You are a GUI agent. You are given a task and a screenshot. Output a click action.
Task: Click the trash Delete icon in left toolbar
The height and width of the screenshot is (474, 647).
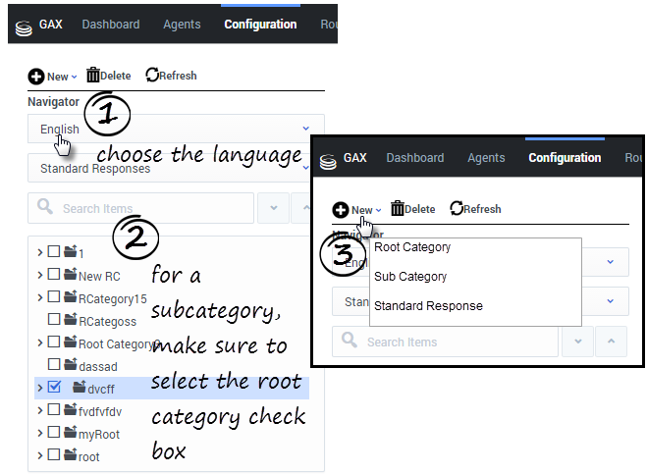(93, 76)
